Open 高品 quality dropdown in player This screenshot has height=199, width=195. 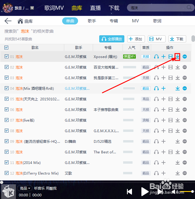[x=25, y=188]
